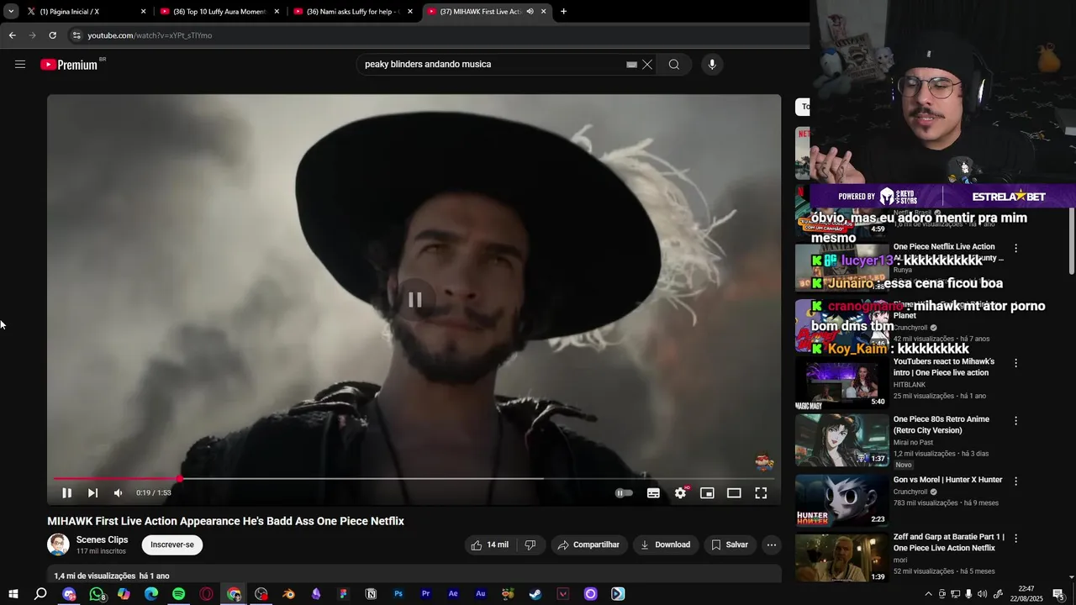The height and width of the screenshot is (605, 1076).
Task: Pause the video with the player pause button
Action: [67, 493]
